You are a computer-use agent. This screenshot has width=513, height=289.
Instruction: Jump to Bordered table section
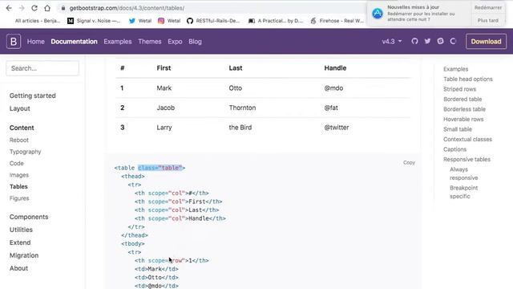click(x=463, y=99)
